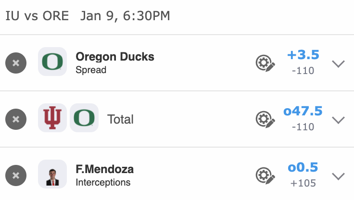Click the Total label
The image size is (354, 200).
tap(120, 119)
